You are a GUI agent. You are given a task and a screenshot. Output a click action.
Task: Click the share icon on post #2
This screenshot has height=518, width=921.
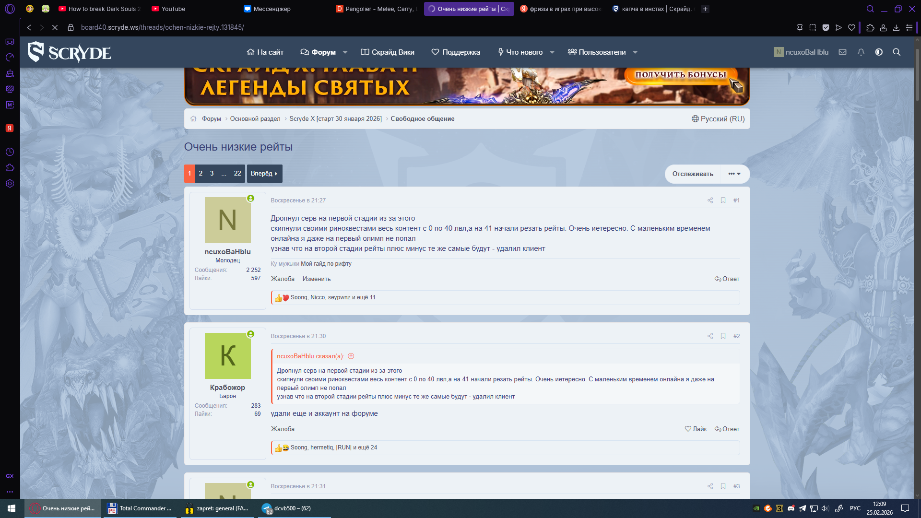(710, 336)
